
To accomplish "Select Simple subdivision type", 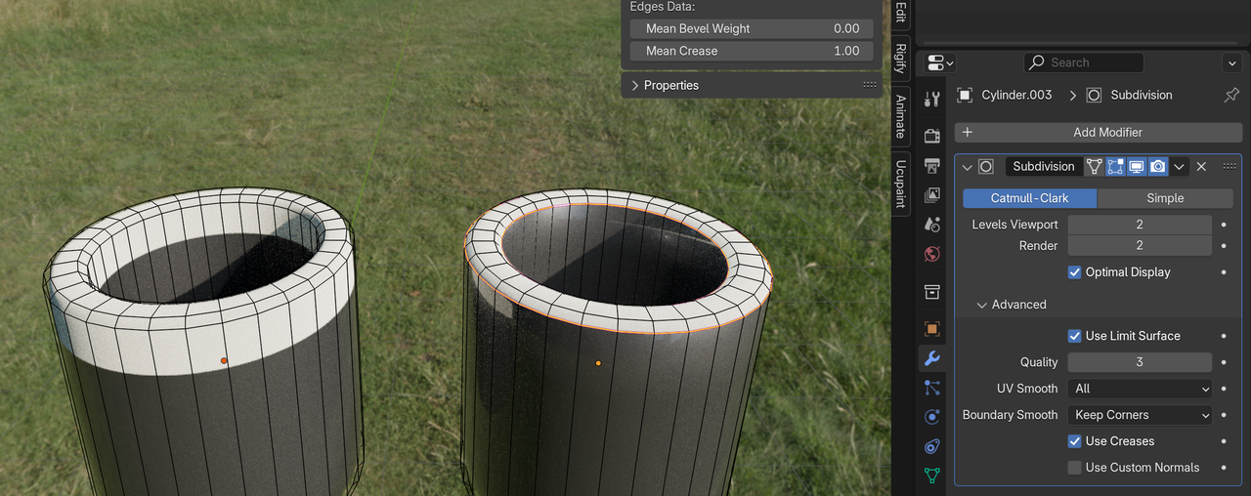I will pyautogui.click(x=1165, y=198).
